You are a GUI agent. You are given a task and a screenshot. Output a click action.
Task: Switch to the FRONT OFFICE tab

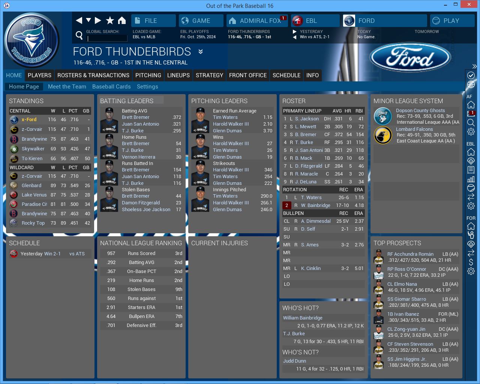point(248,75)
